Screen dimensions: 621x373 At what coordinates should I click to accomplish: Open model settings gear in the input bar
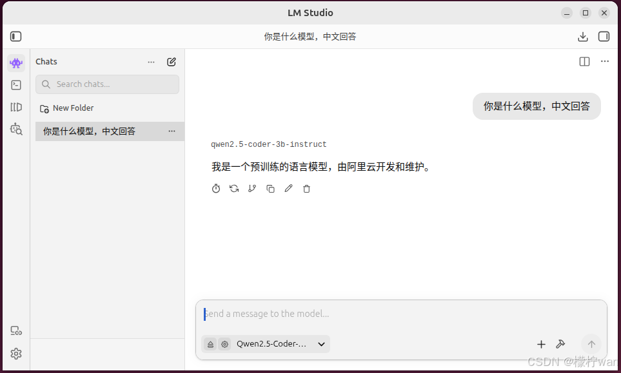pos(224,344)
